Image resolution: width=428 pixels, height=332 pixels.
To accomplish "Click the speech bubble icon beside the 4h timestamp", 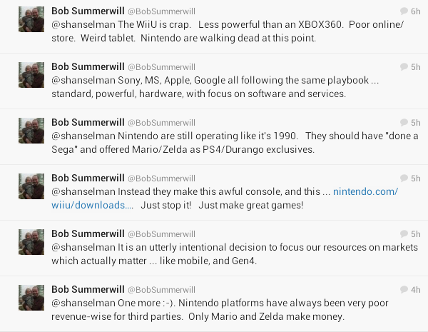I will (x=405, y=290).
